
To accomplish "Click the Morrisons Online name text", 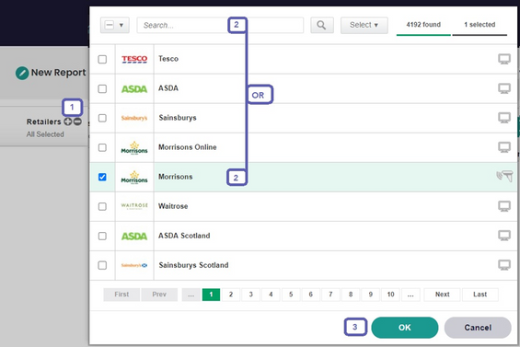I will pos(188,147).
